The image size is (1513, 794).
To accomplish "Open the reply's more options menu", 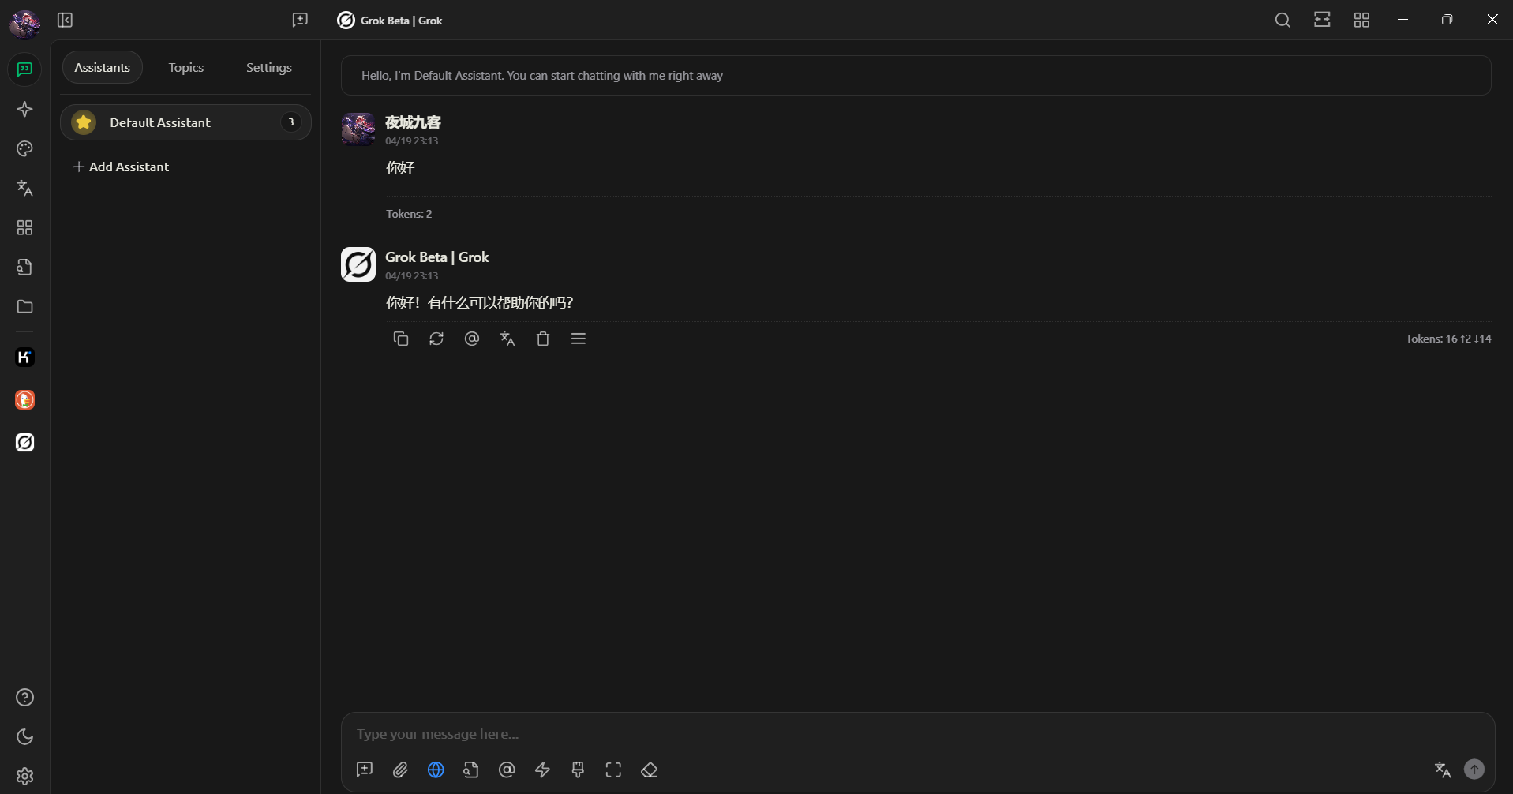I will (x=579, y=339).
